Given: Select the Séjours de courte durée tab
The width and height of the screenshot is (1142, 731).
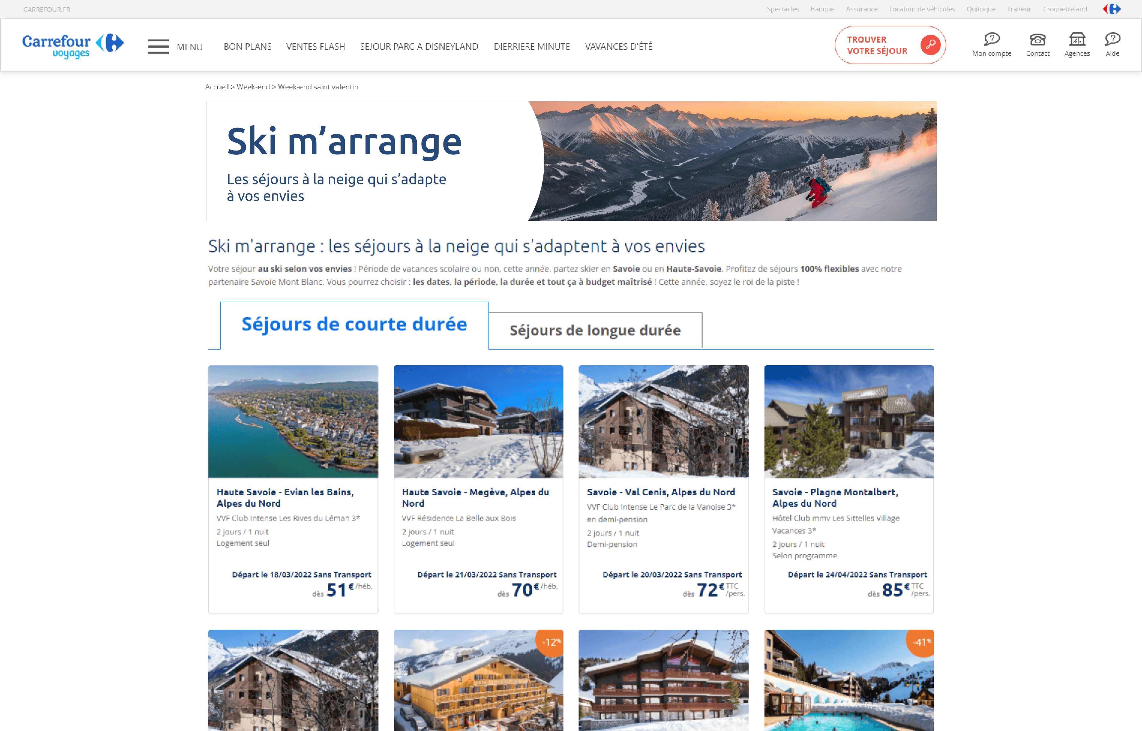Looking at the screenshot, I should (354, 325).
